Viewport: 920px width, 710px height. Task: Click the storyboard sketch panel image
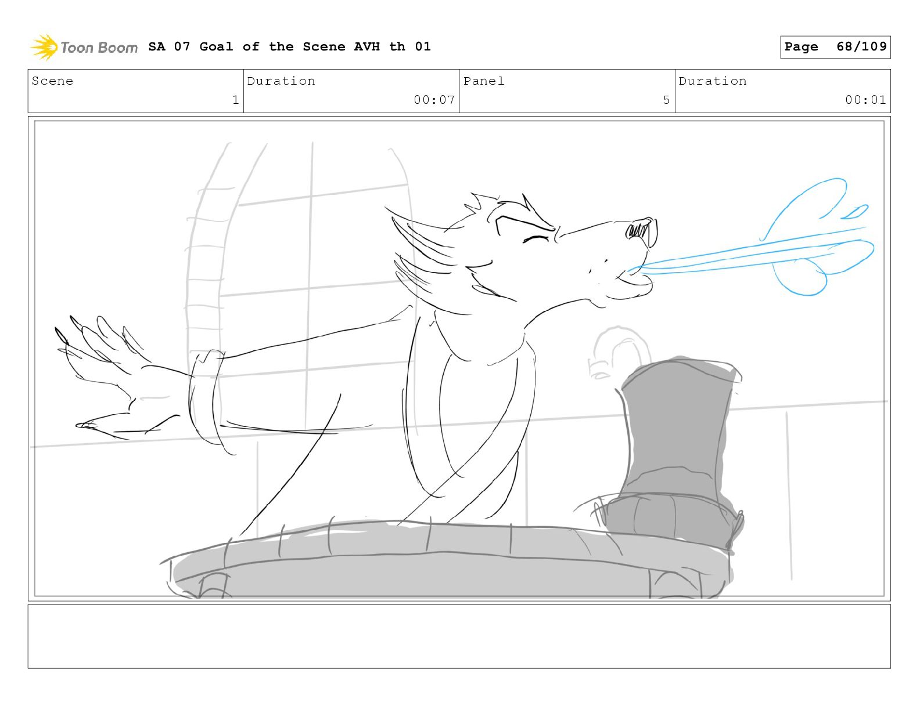[459, 358]
